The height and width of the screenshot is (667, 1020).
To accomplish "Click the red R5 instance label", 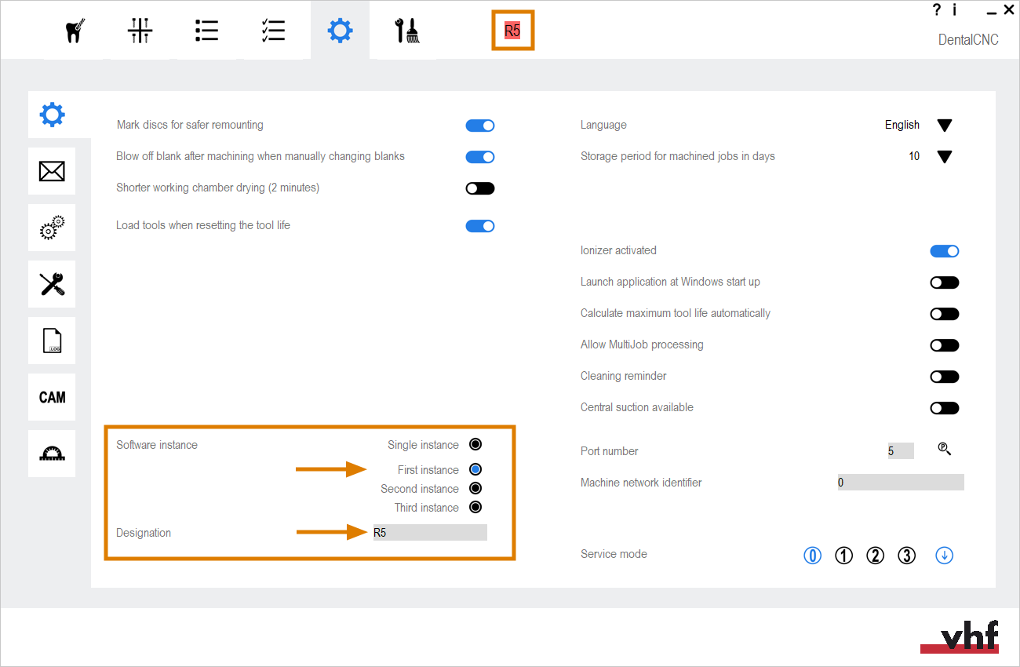I will pos(512,31).
